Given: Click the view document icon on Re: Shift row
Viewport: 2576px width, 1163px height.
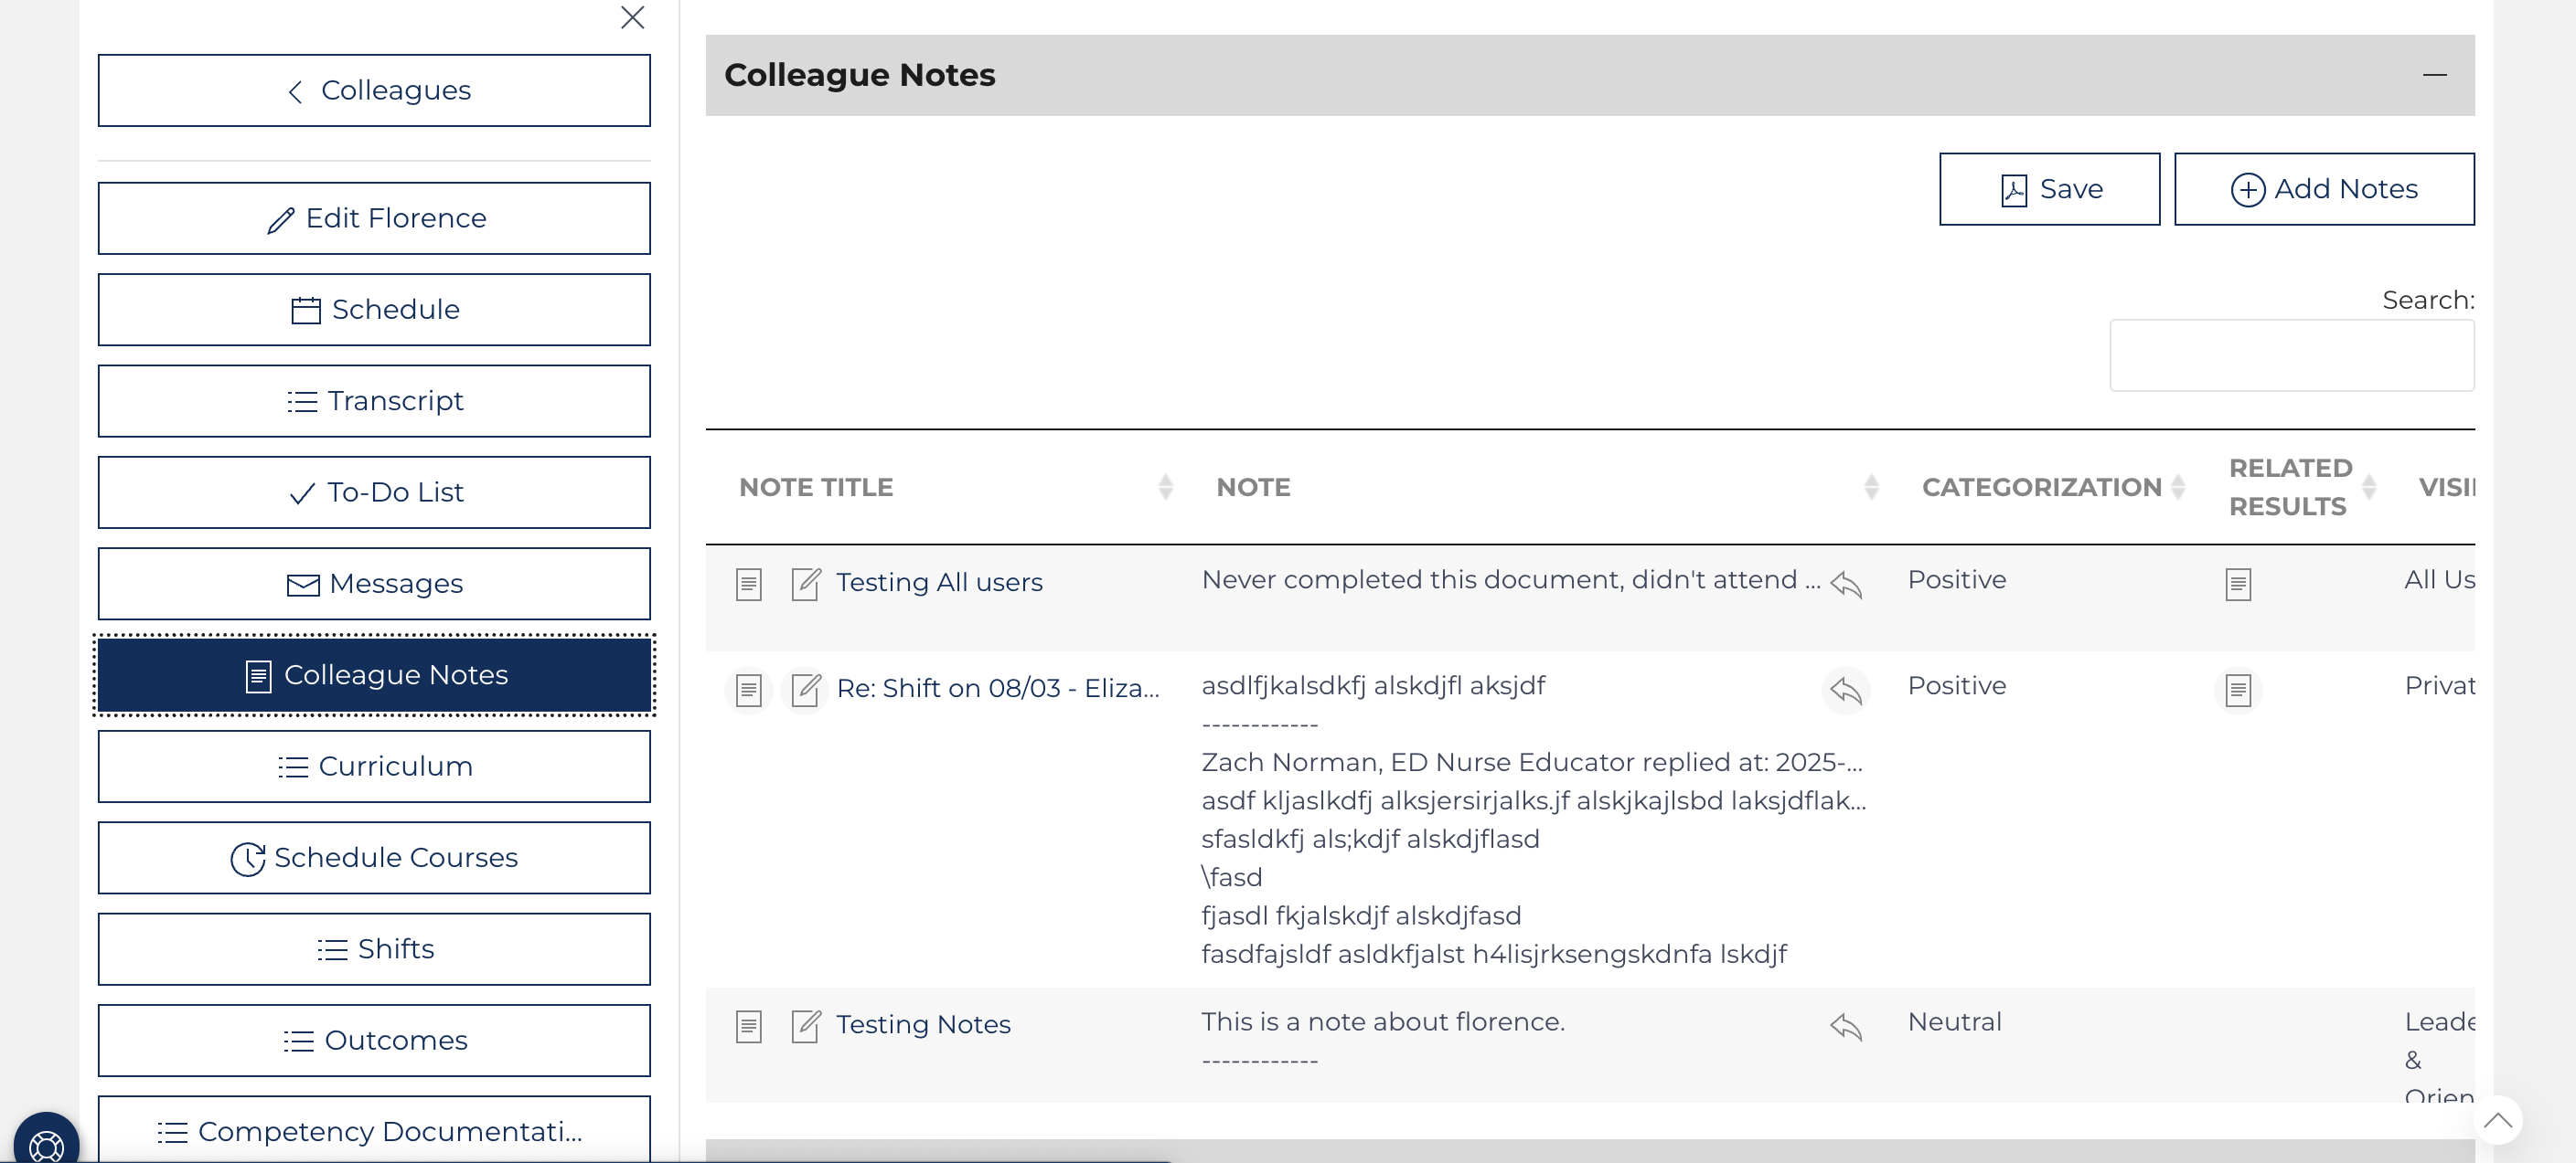Looking at the screenshot, I should click(x=748, y=690).
